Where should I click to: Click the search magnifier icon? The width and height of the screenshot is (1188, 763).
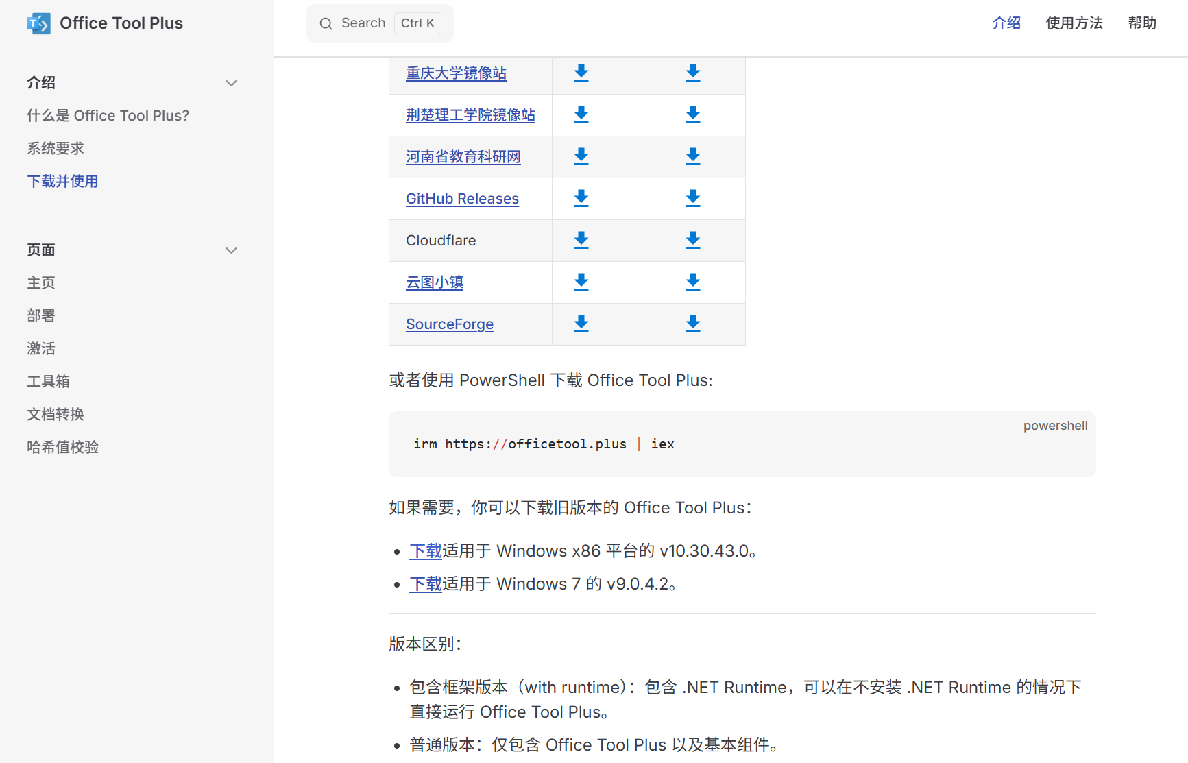(326, 23)
